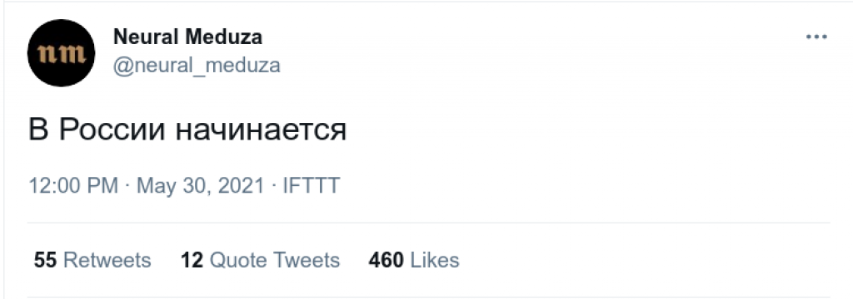Click the word 'Likes'
The image size is (853, 299).
(435, 260)
